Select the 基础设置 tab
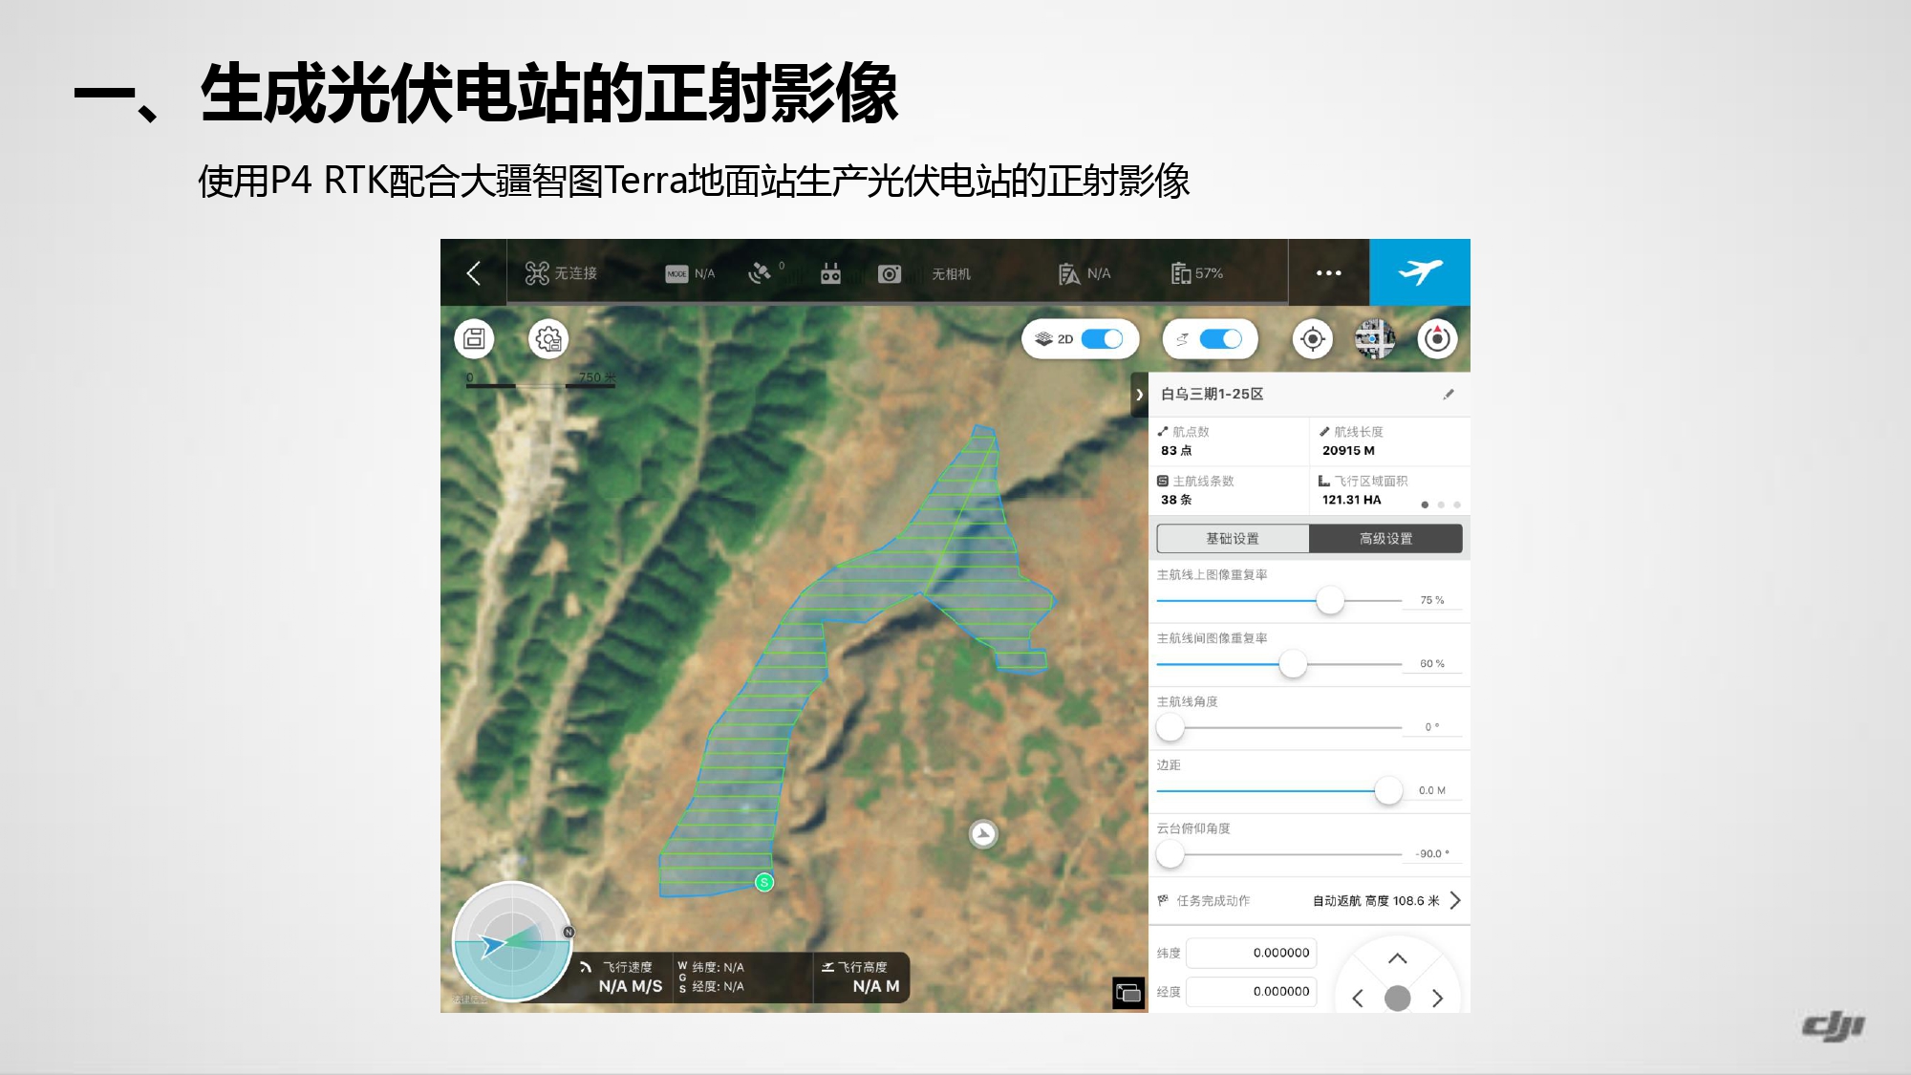Image resolution: width=1911 pixels, height=1075 pixels. pyautogui.click(x=1233, y=538)
